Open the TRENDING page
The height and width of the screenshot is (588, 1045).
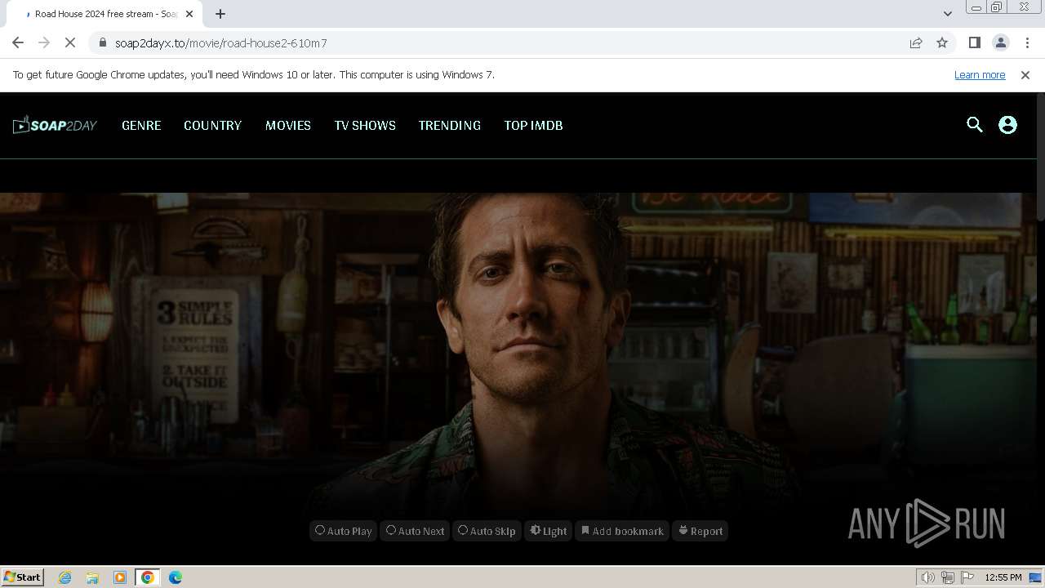click(450, 125)
